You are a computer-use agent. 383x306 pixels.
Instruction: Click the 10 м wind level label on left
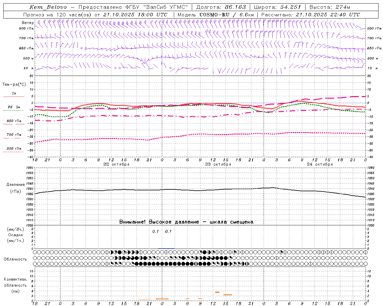coord(29,68)
